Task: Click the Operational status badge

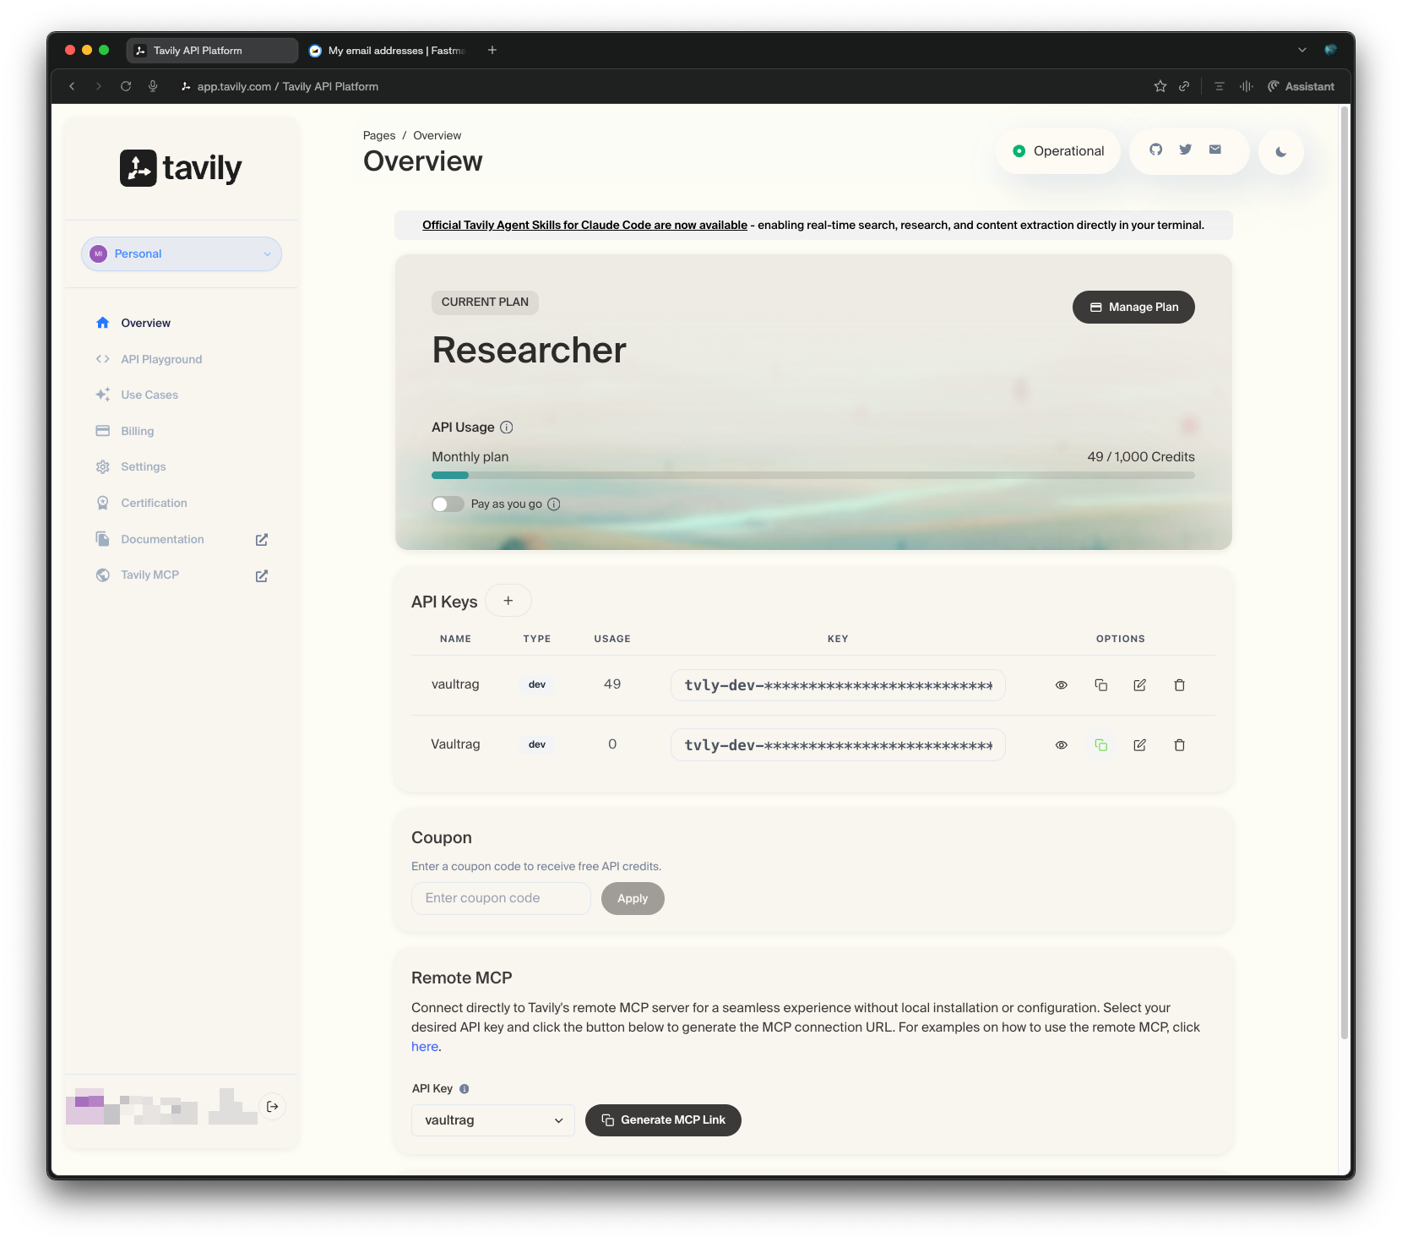Action: (1058, 151)
